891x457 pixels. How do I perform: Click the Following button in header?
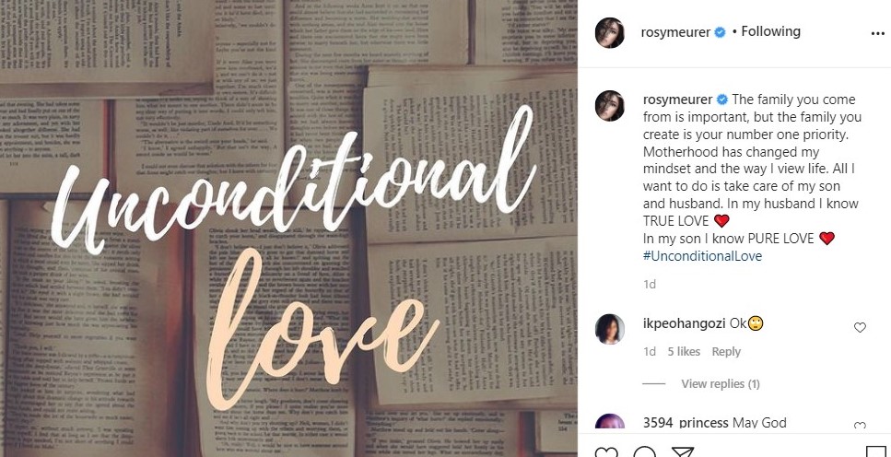(x=770, y=32)
